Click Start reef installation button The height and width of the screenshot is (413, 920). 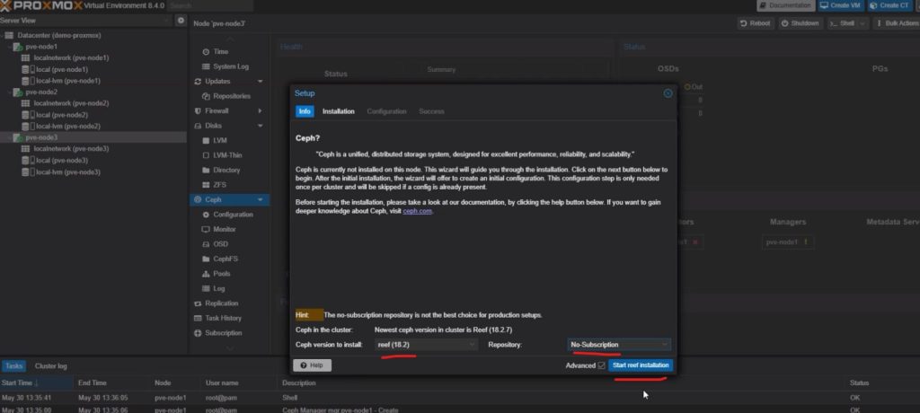tap(639, 365)
